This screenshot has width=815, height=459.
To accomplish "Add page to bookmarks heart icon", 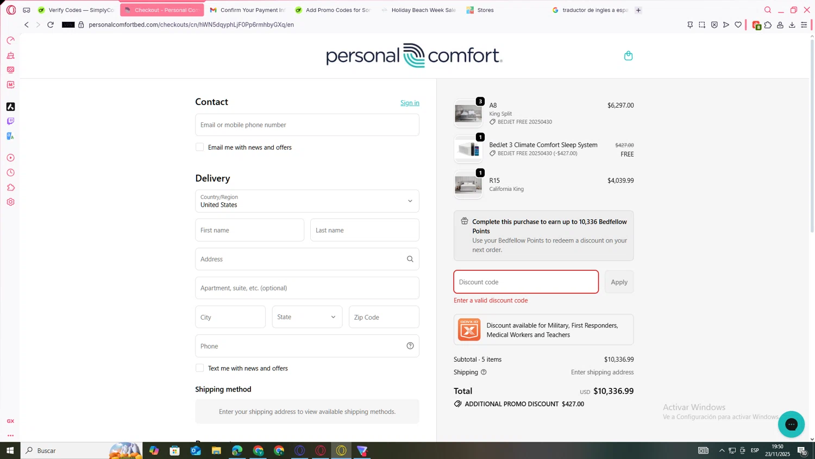I will pyautogui.click(x=738, y=24).
